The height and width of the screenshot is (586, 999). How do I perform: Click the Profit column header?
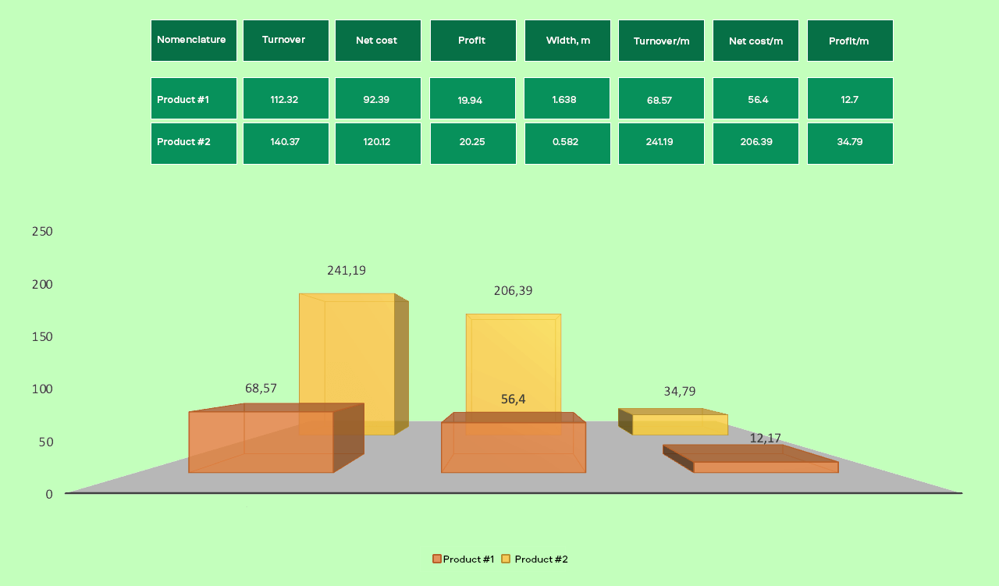[473, 40]
